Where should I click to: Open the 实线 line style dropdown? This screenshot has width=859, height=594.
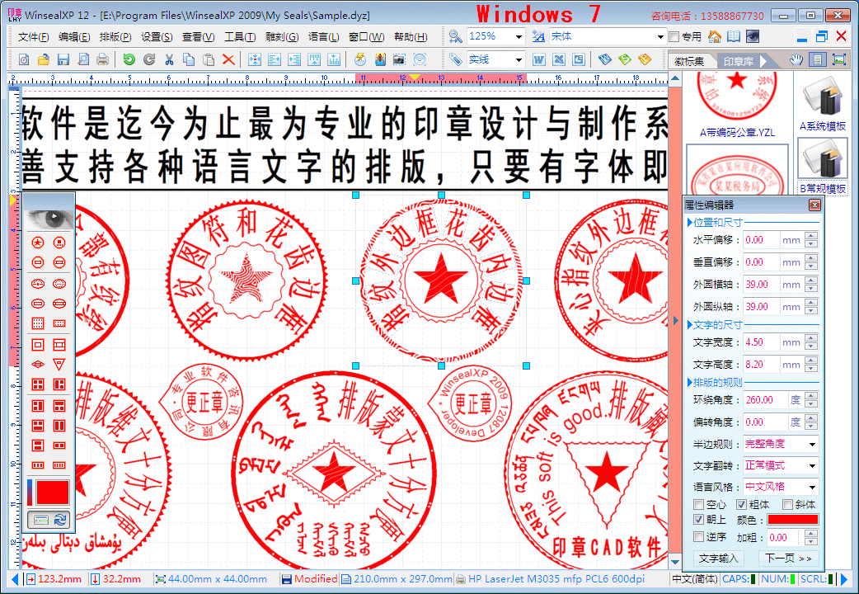(x=519, y=59)
